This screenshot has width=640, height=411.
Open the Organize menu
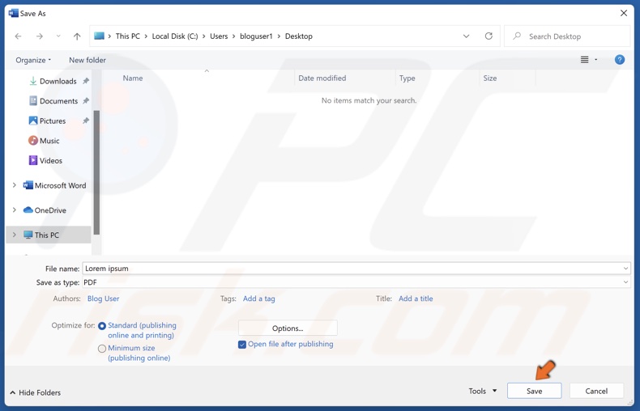pos(33,60)
